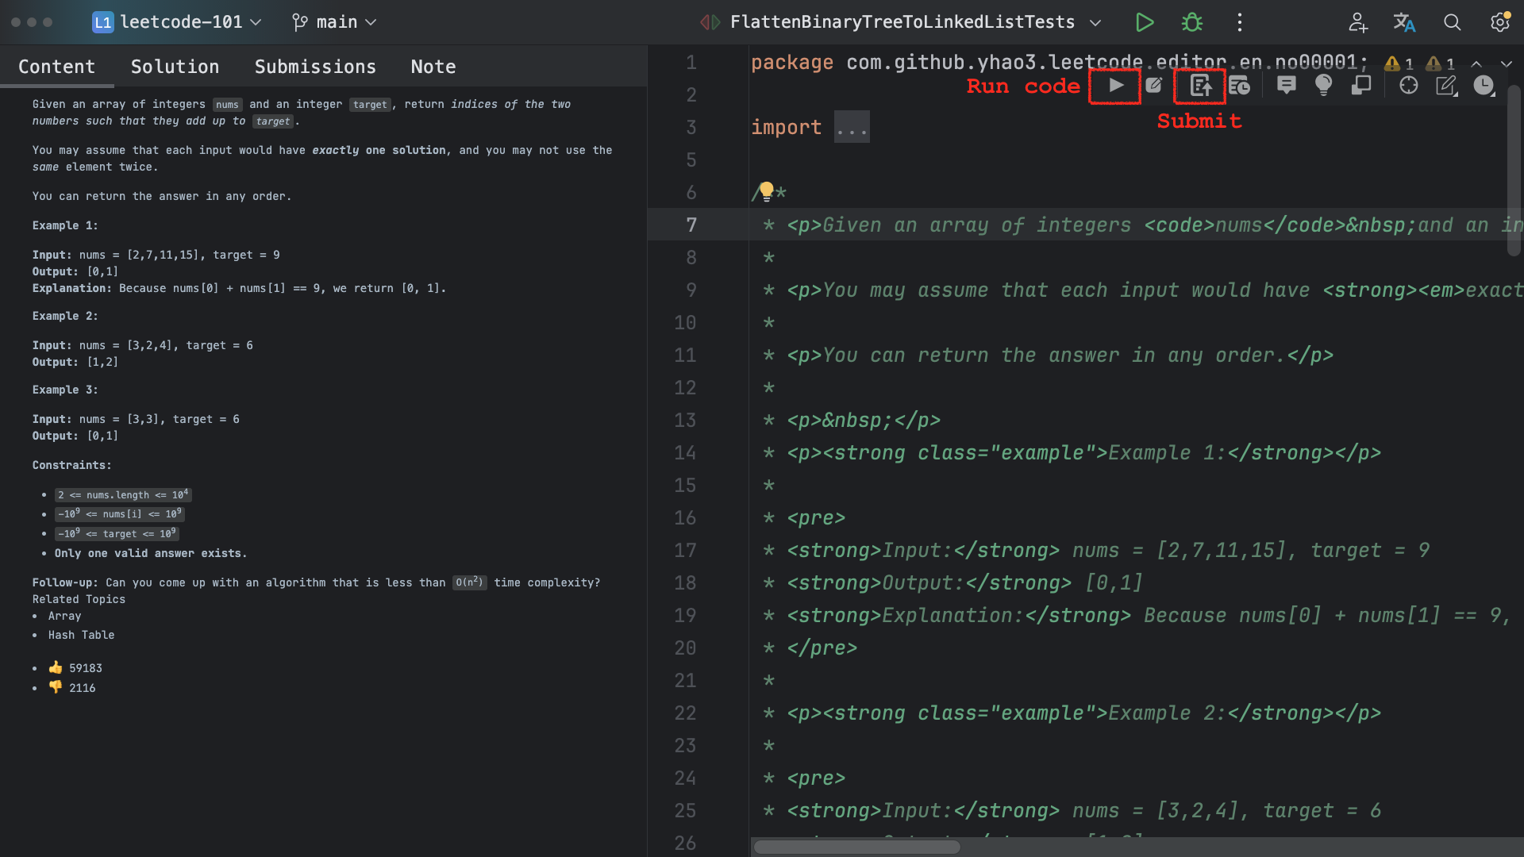Click line number 17 in the gutter
This screenshot has height=857, width=1524.
pyautogui.click(x=685, y=551)
